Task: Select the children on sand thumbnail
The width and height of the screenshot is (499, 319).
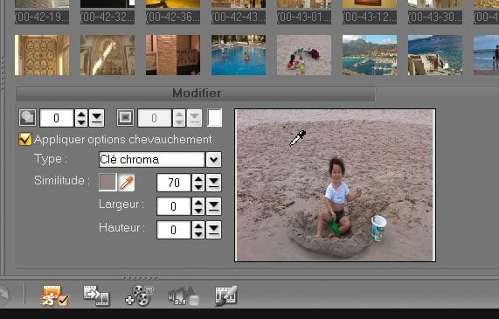Action: [304, 55]
